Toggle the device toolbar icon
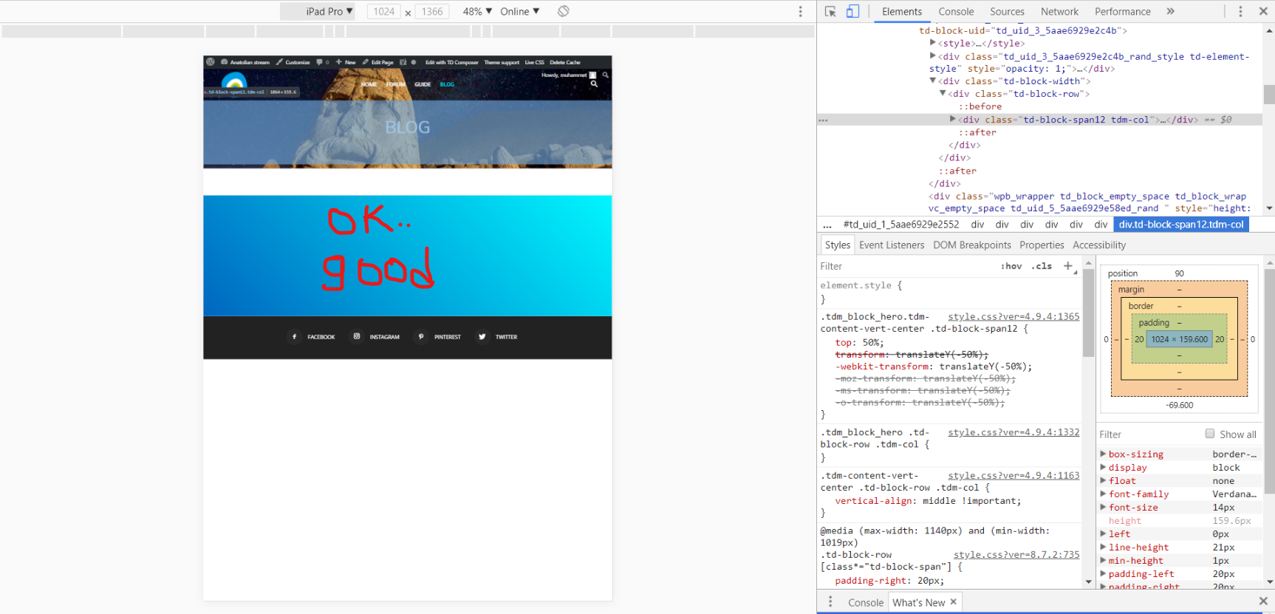The width and height of the screenshot is (1275, 614). (852, 11)
